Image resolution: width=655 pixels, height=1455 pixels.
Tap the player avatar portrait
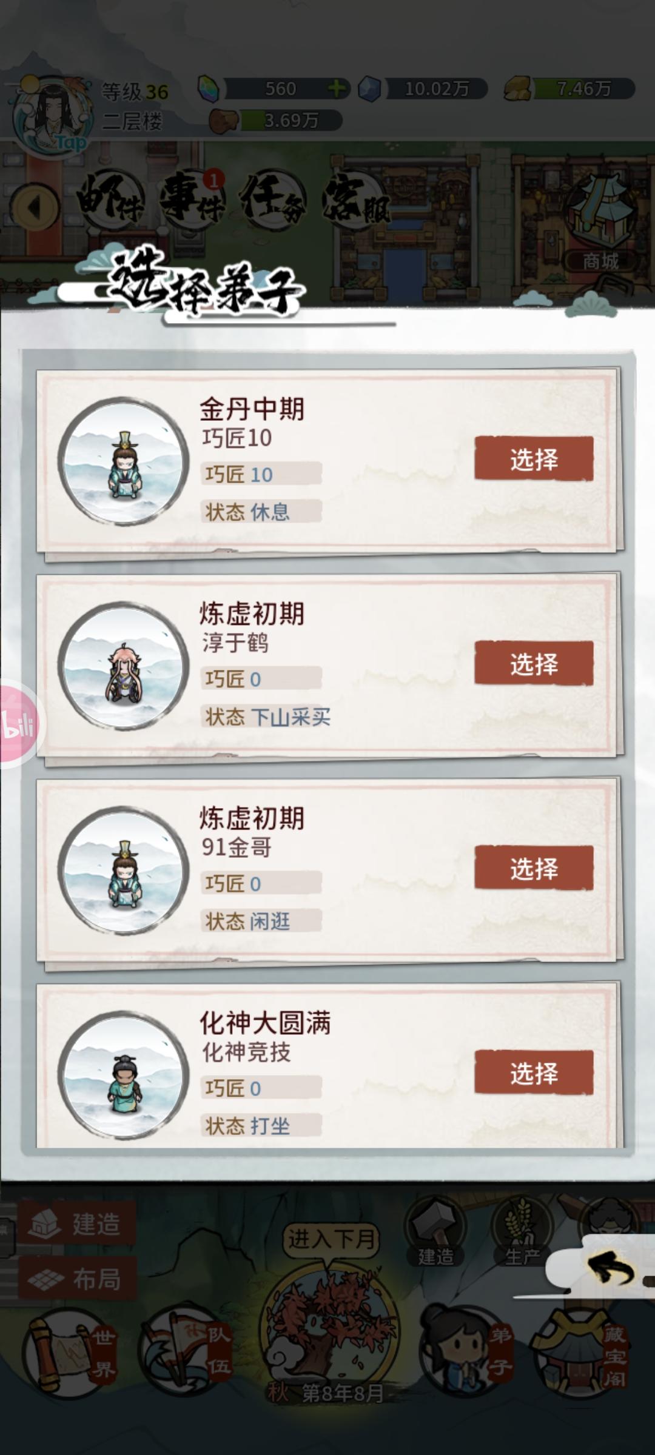[x=53, y=115]
